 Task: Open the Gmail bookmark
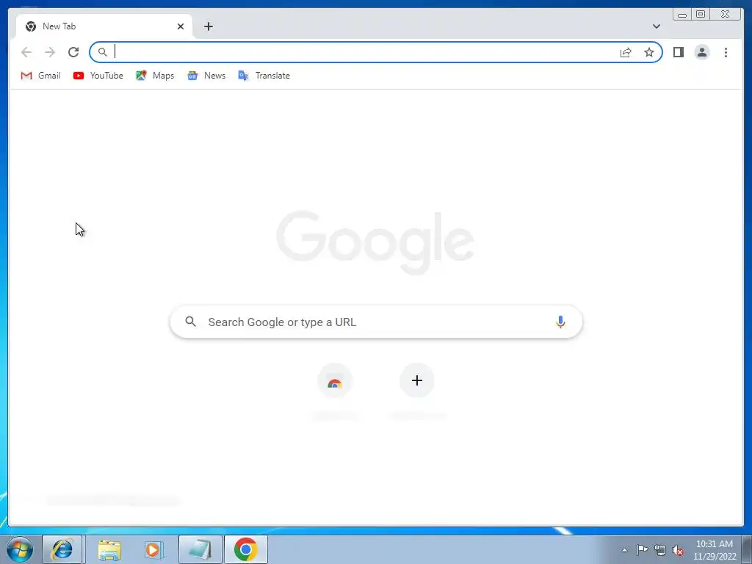[x=41, y=76]
